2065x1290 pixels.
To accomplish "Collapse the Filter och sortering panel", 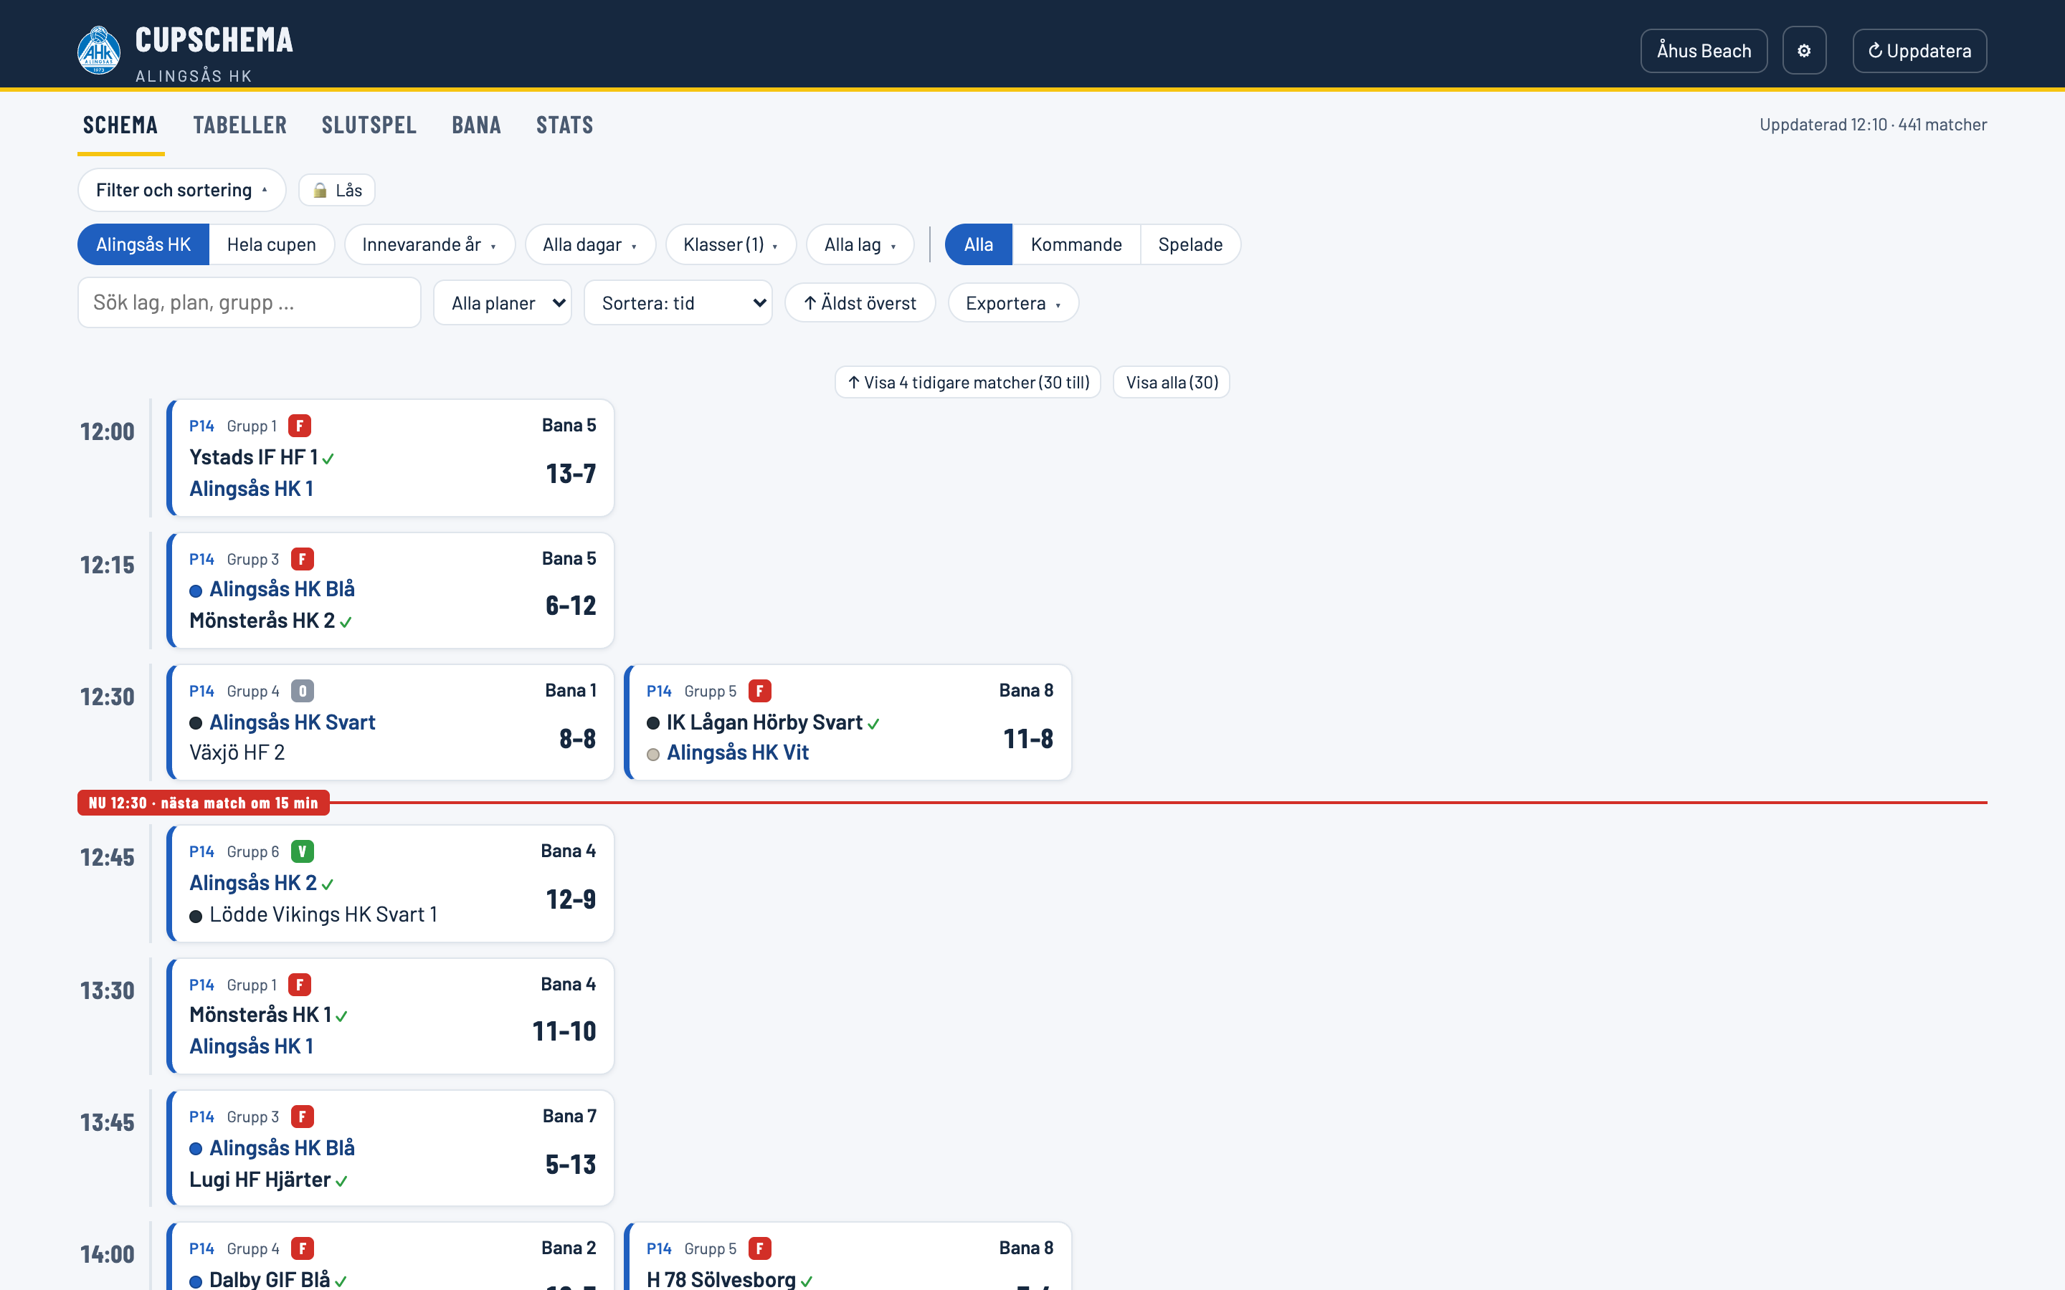I will point(181,190).
